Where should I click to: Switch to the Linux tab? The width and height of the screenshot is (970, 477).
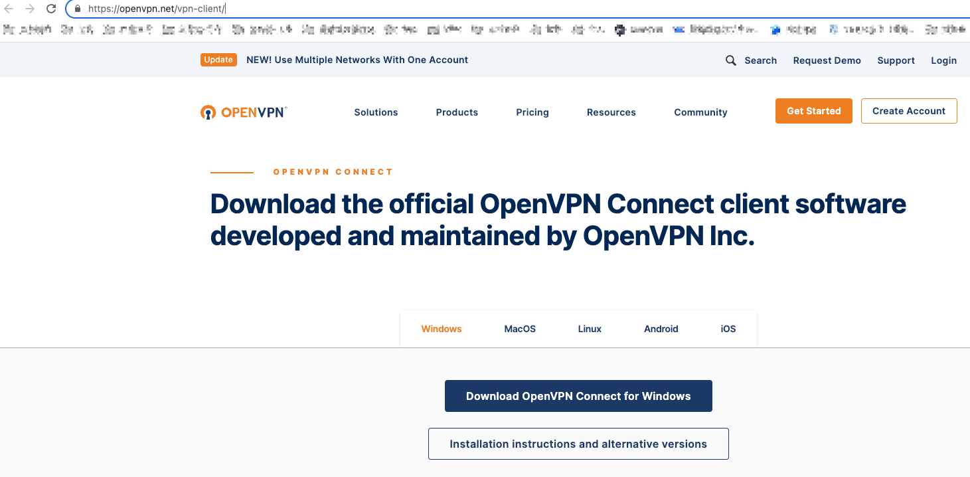pos(590,329)
